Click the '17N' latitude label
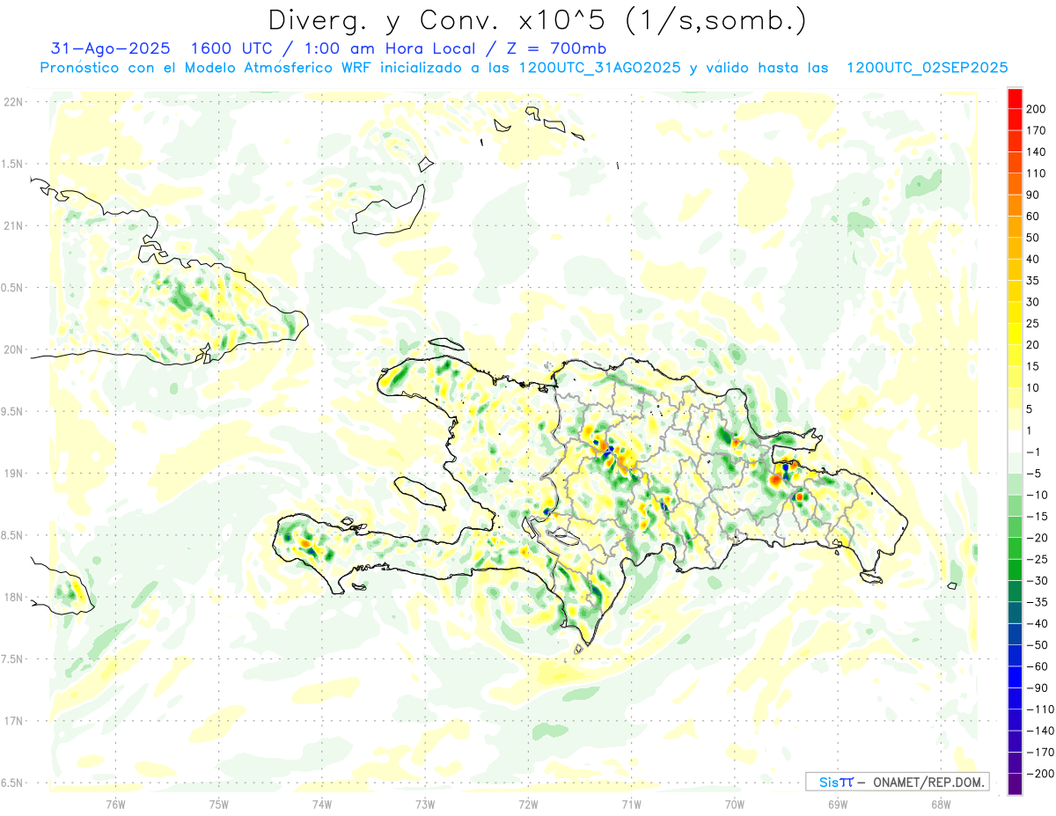Image resolution: width=1056 pixels, height=816 pixels. [12, 721]
